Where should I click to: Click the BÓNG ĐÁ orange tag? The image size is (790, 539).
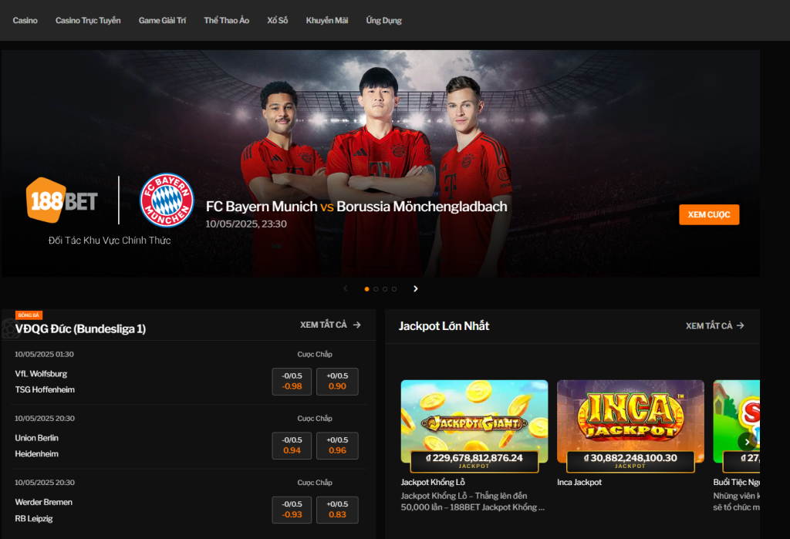pos(29,315)
